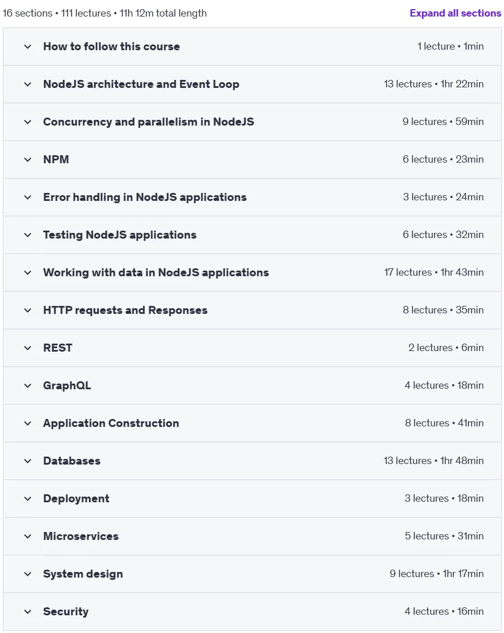
Task: Expand the System design section heading
Action: 83,574
